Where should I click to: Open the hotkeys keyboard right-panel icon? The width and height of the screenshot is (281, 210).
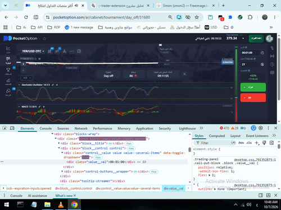(x=272, y=72)
